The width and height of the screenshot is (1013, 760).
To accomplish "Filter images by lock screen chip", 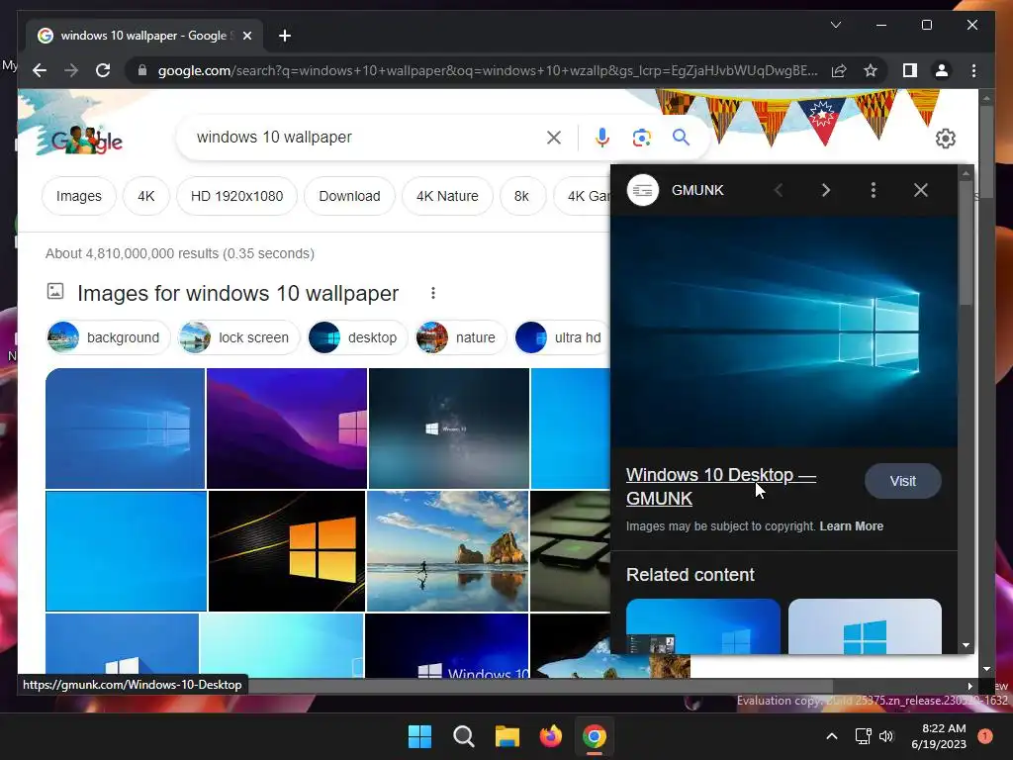I will point(239,337).
